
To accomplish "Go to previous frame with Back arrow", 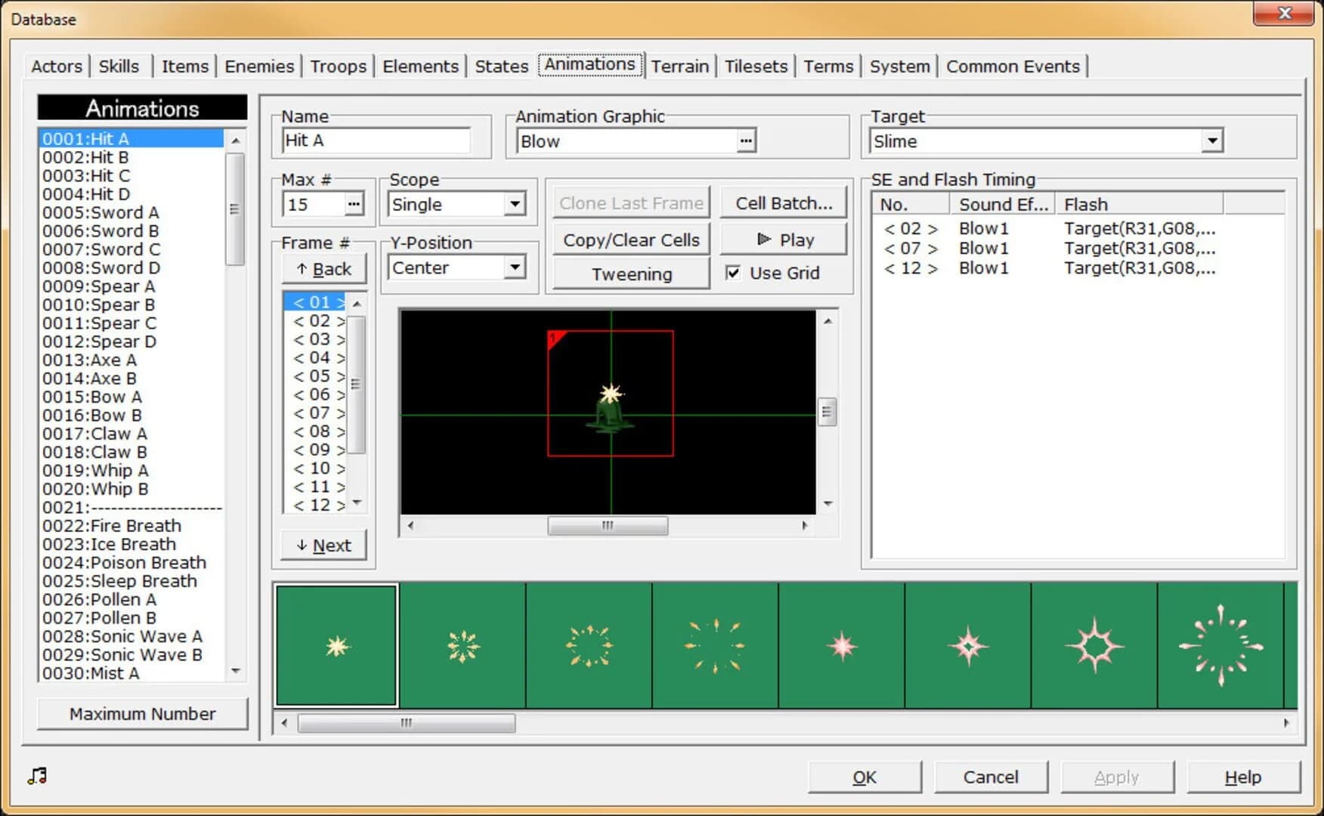I will (323, 269).
